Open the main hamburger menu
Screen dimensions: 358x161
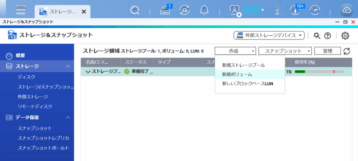tap(21, 10)
